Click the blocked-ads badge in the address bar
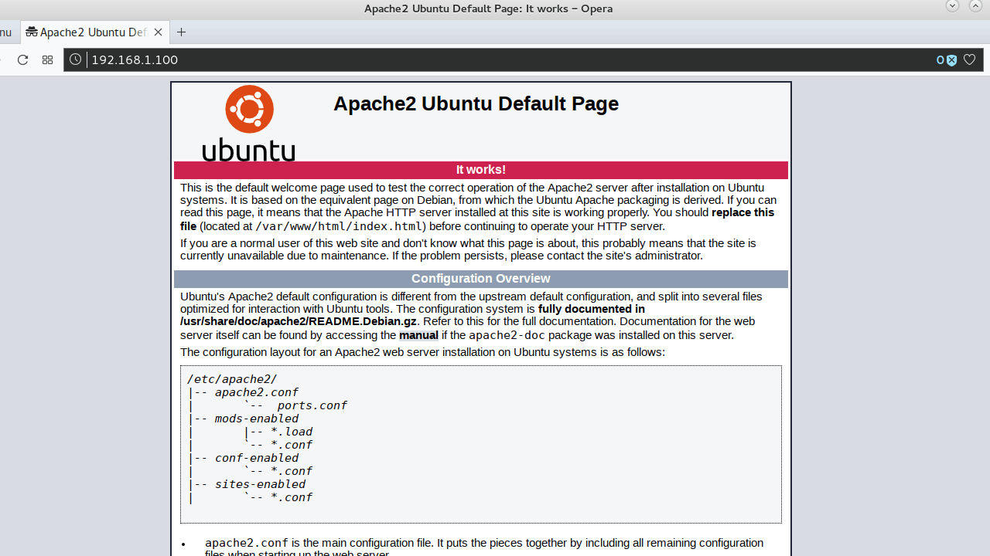This screenshot has width=990, height=556. pyautogui.click(x=947, y=59)
